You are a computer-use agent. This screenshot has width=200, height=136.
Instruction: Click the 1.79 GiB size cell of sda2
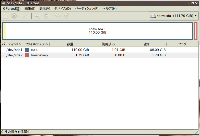pos(82,55)
